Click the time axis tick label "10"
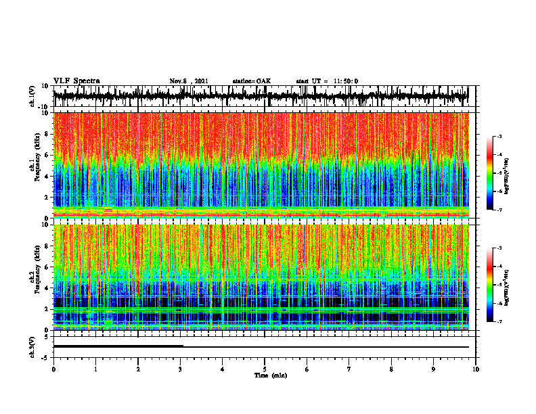Viewport: 536px width, 414px height. click(476, 369)
